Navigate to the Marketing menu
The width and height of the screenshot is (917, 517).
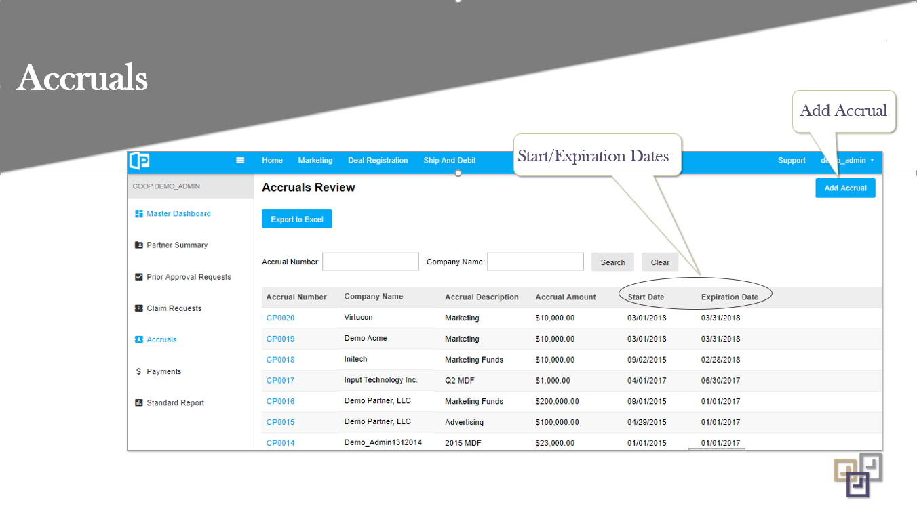click(315, 161)
